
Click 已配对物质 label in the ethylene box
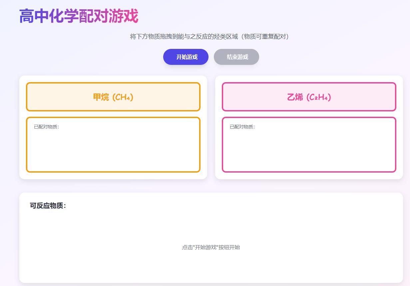coord(242,127)
